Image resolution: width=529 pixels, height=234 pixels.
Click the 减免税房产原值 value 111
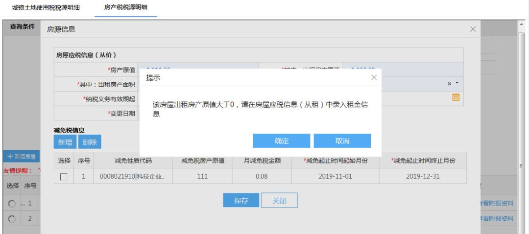202,176
